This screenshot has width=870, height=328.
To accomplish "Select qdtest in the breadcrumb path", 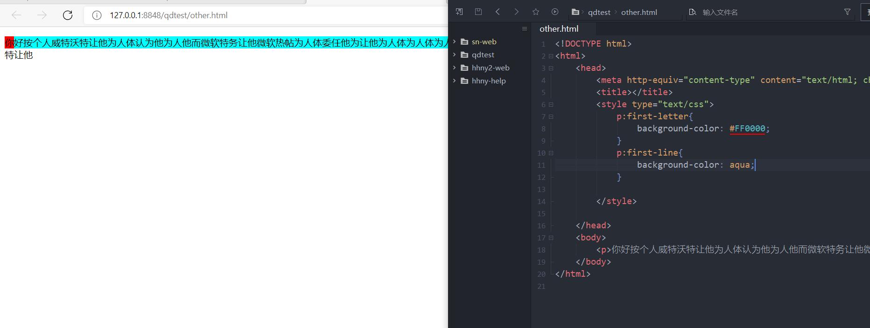I will pyautogui.click(x=599, y=13).
